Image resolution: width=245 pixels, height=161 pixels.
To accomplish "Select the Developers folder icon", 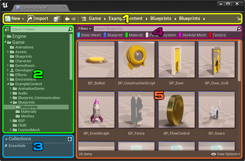I will click(12, 70).
